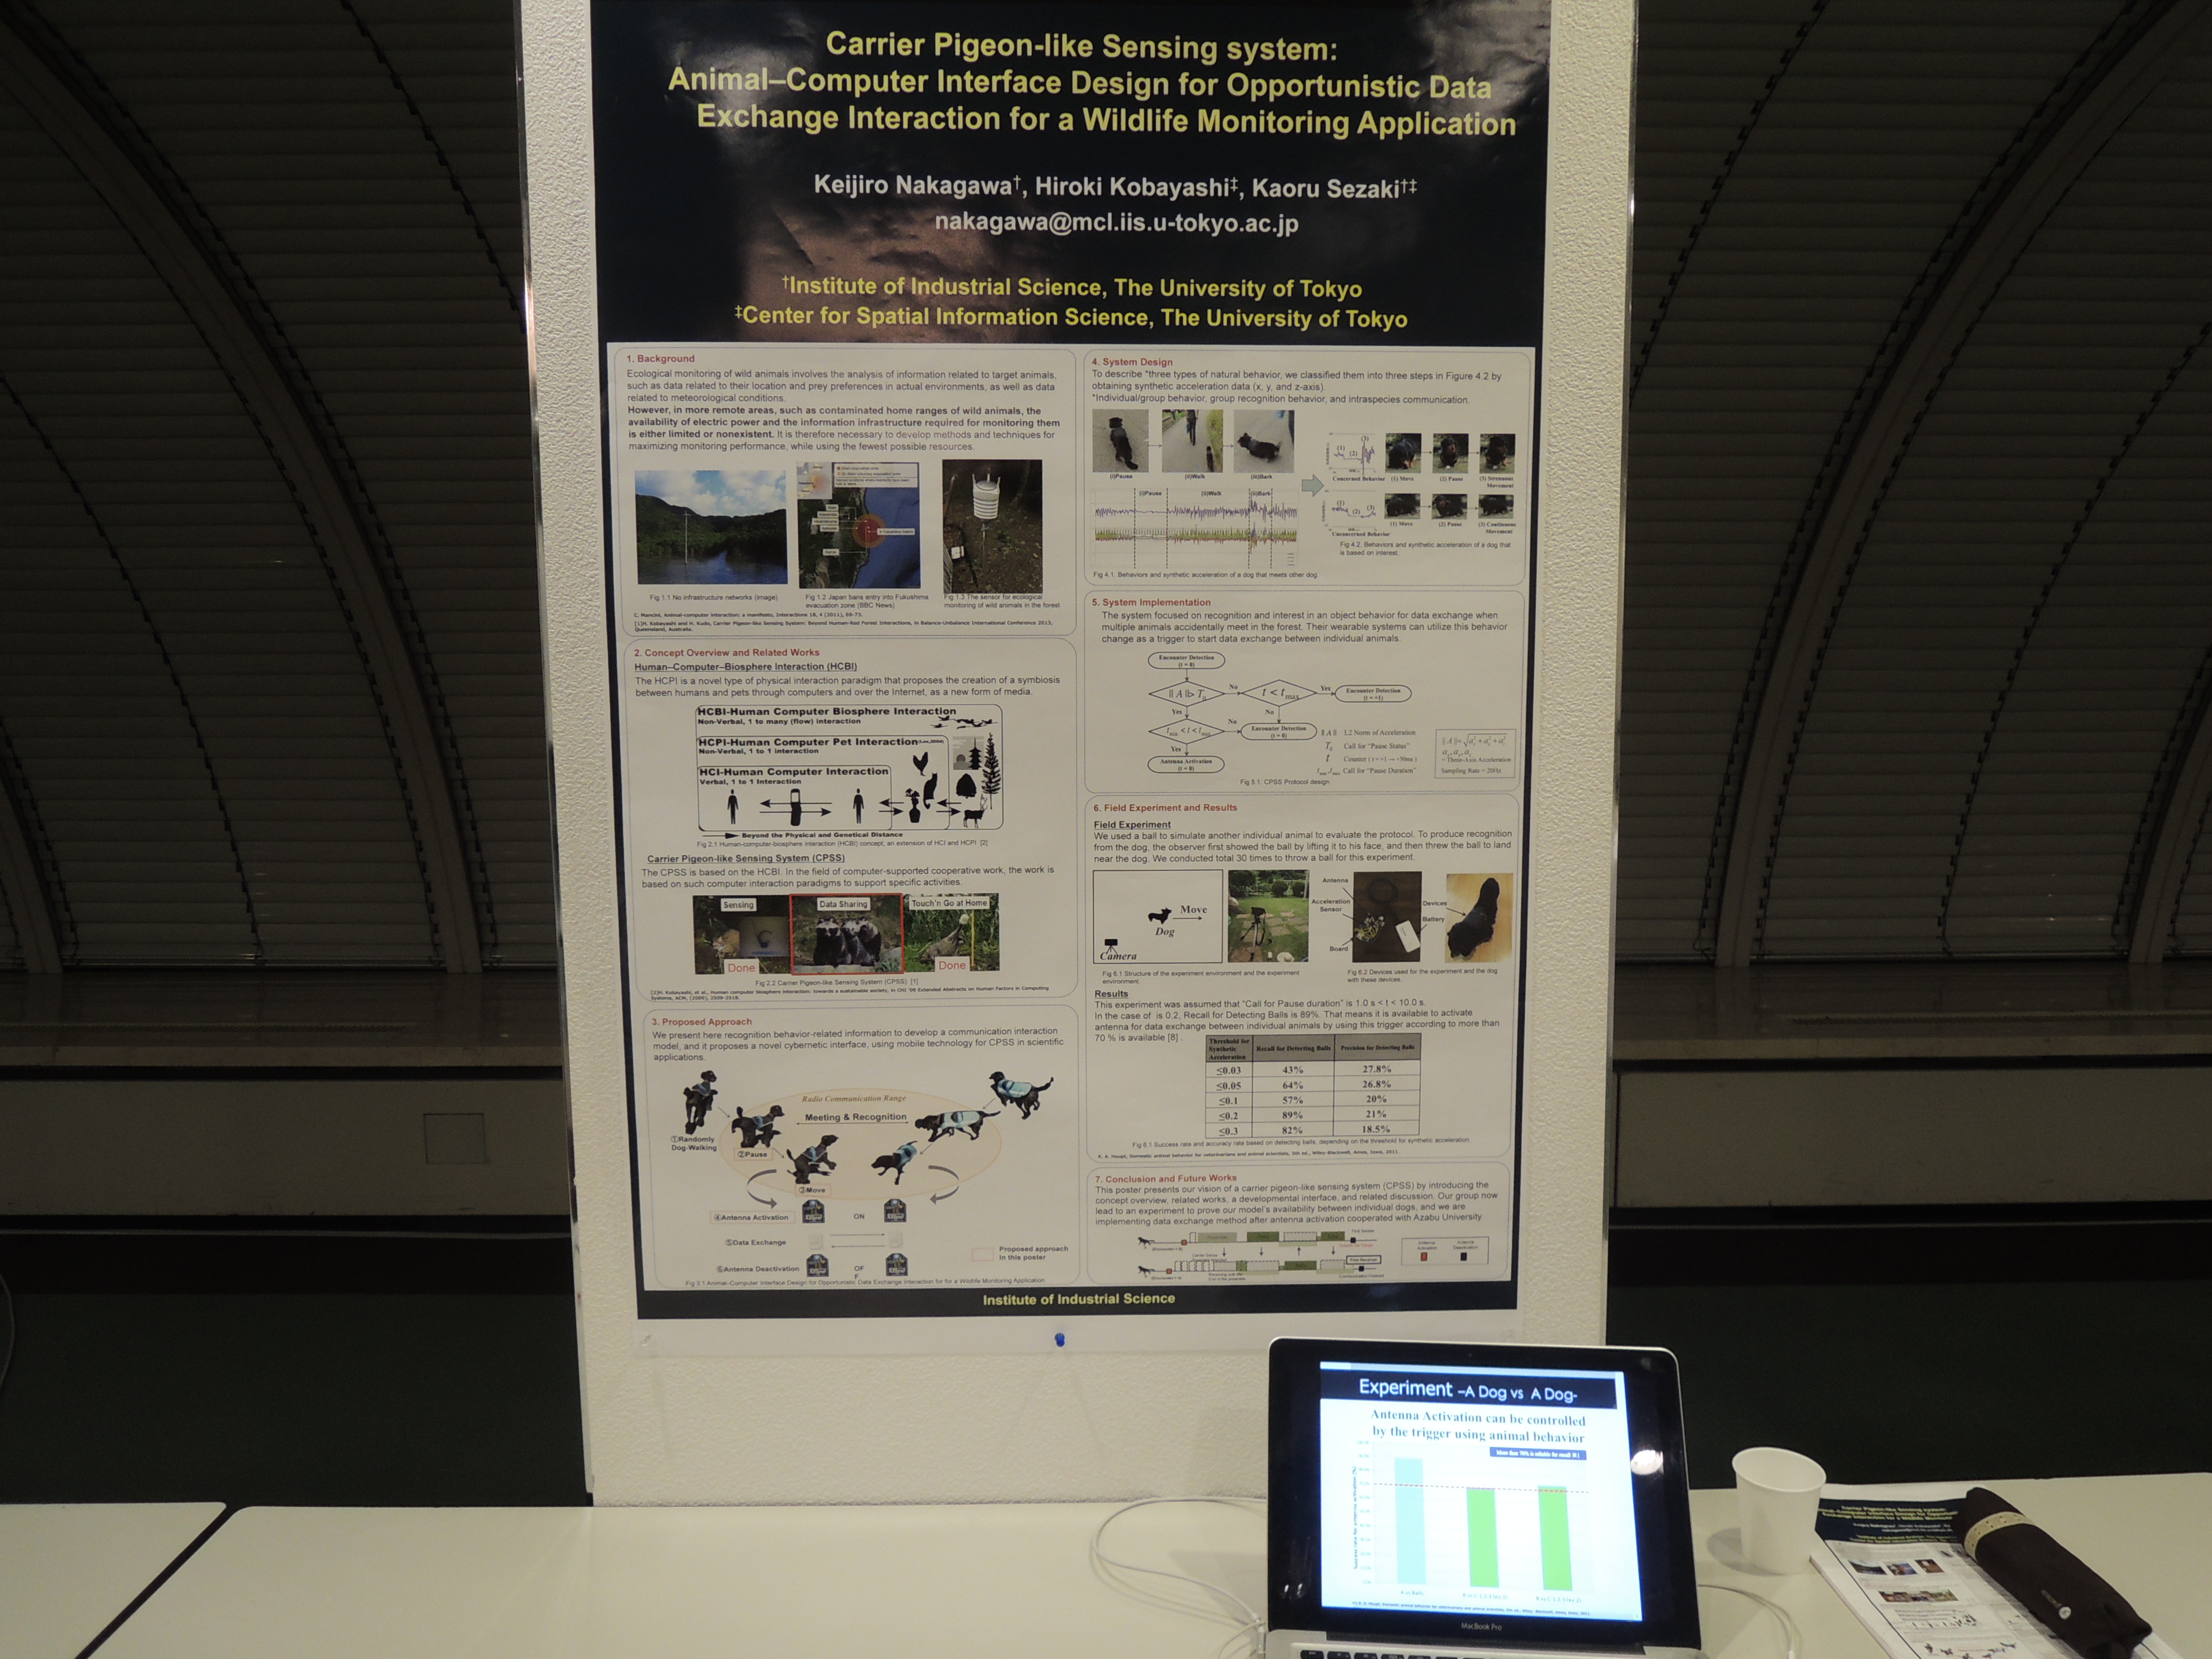Click "6. Field Experiment and Results" heading
The image size is (2212, 1659).
(x=1165, y=807)
